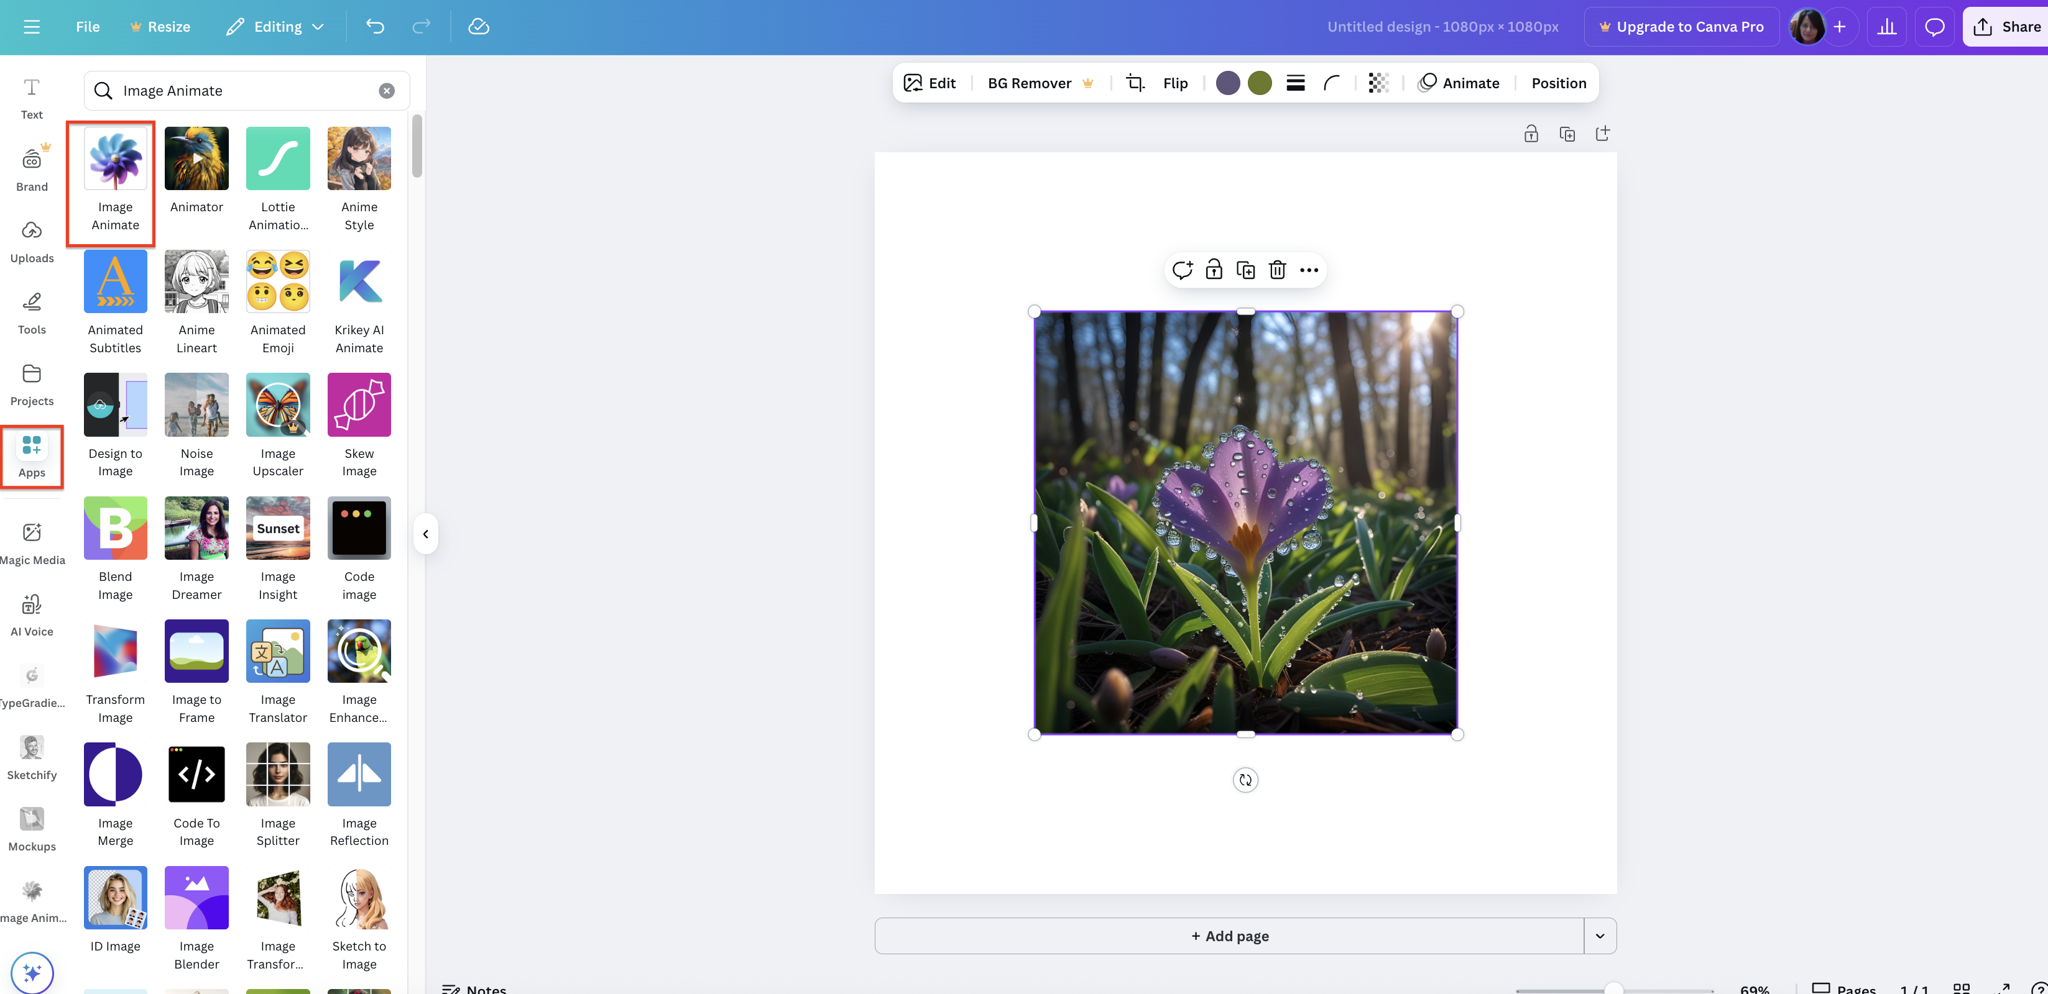Open the Transparency checkerboard icon
The image size is (2048, 994).
[1378, 83]
